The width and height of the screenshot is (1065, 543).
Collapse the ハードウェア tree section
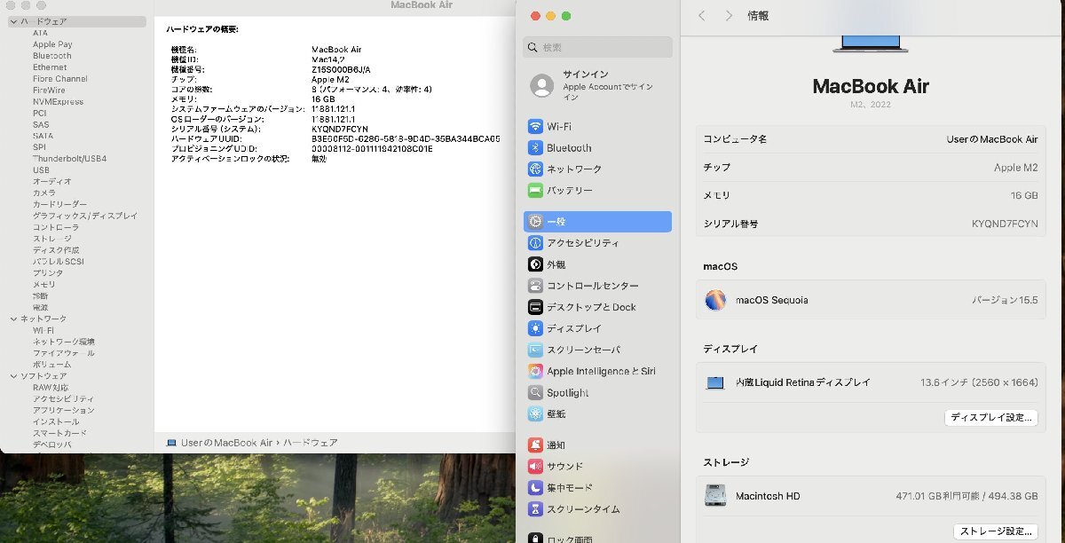13,21
